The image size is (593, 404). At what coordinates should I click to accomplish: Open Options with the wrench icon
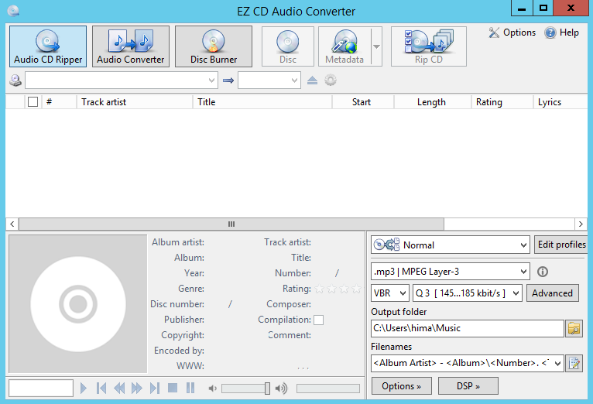tap(512, 33)
